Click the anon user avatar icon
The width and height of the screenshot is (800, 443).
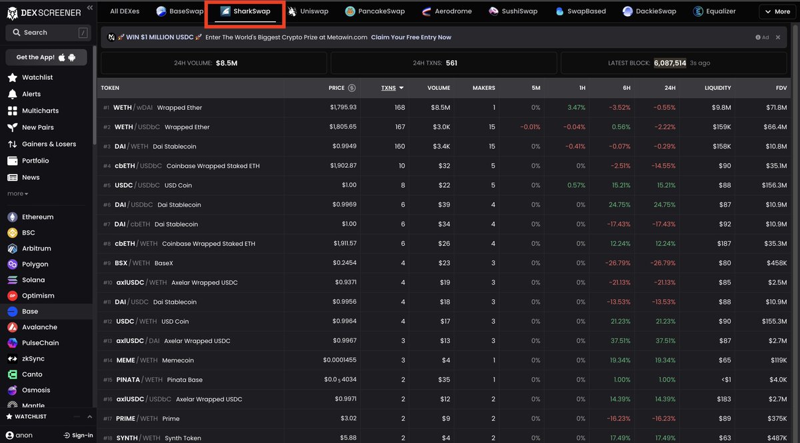click(9, 435)
